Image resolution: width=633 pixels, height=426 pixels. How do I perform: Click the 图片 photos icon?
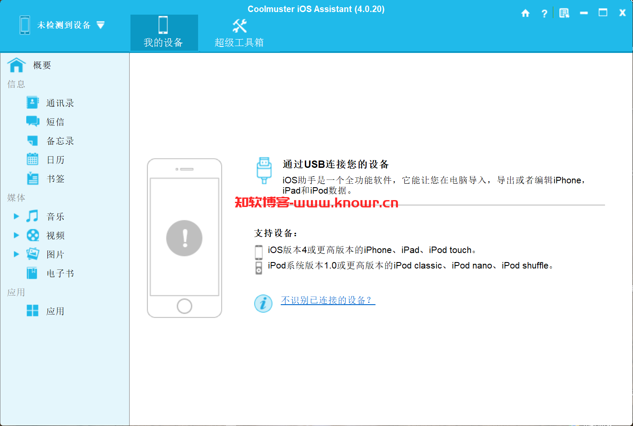pyautogui.click(x=33, y=254)
